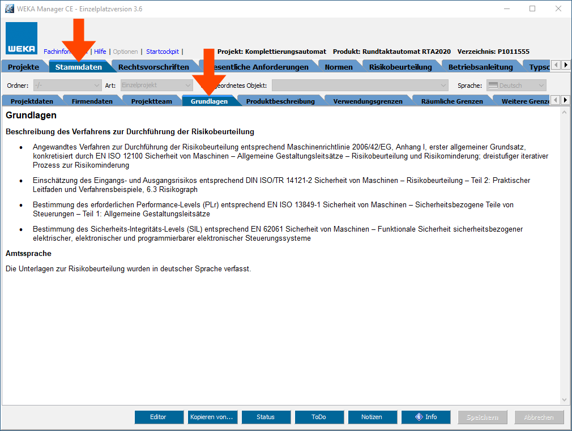This screenshot has height=431, width=572.
Task: Switch to the Risikobeurteilung tab
Action: point(400,67)
